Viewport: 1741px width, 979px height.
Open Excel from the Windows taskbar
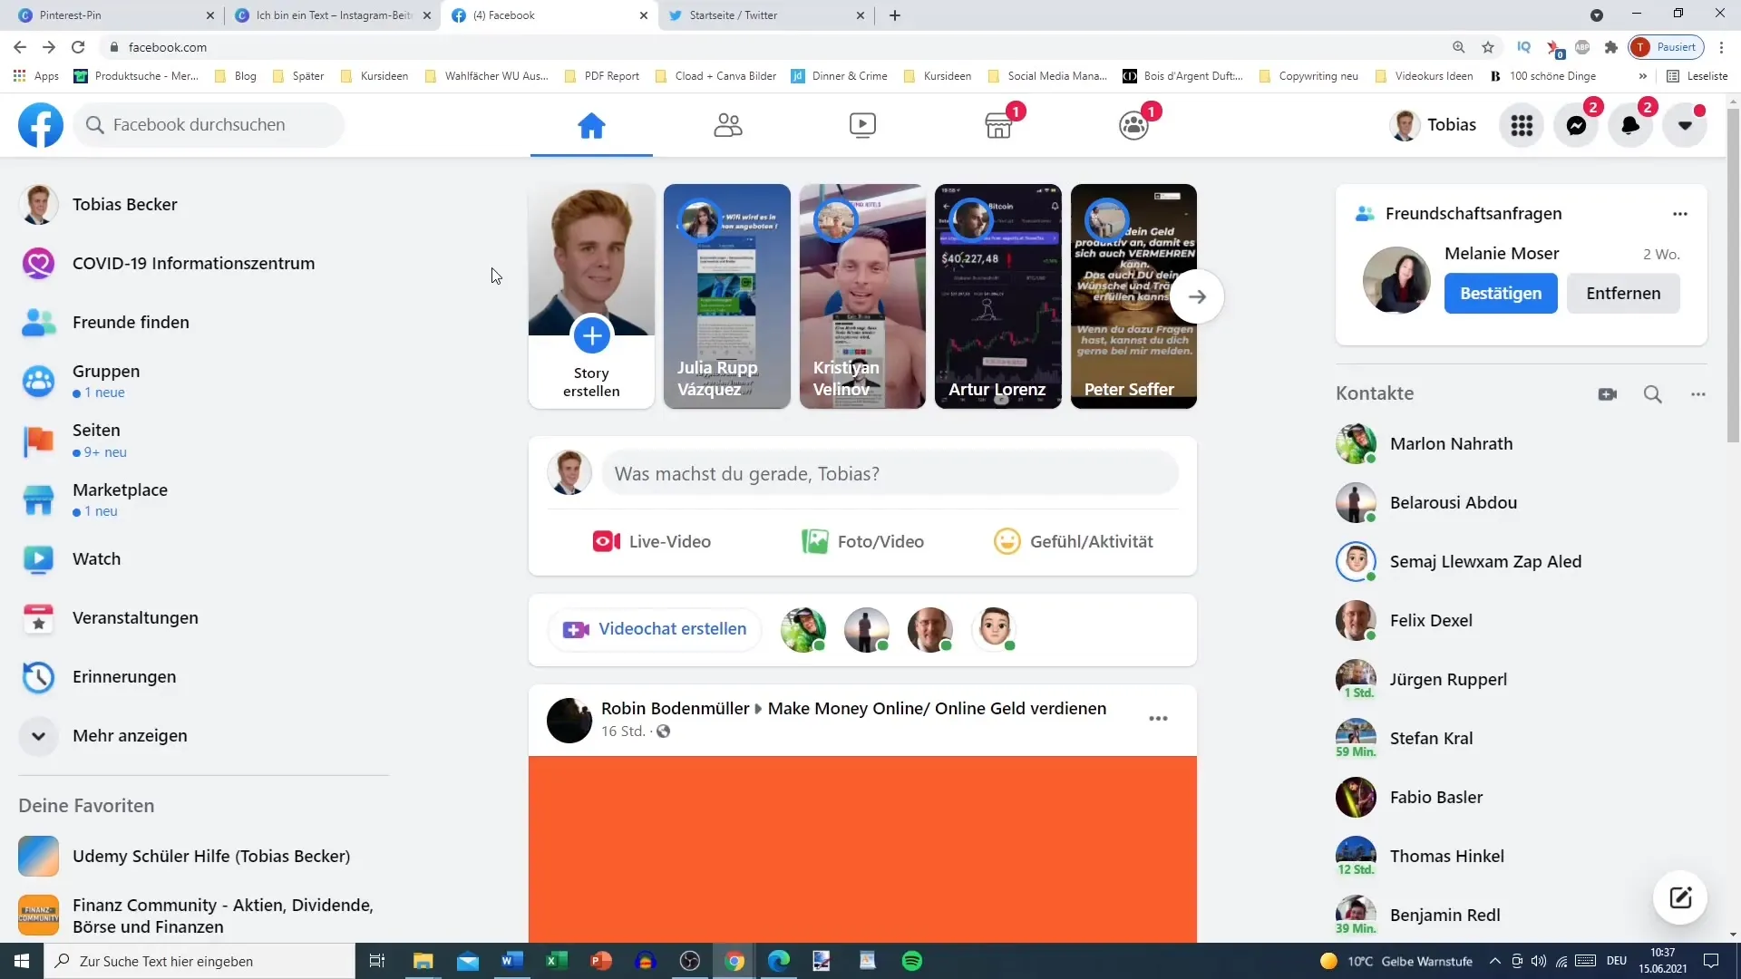(556, 961)
